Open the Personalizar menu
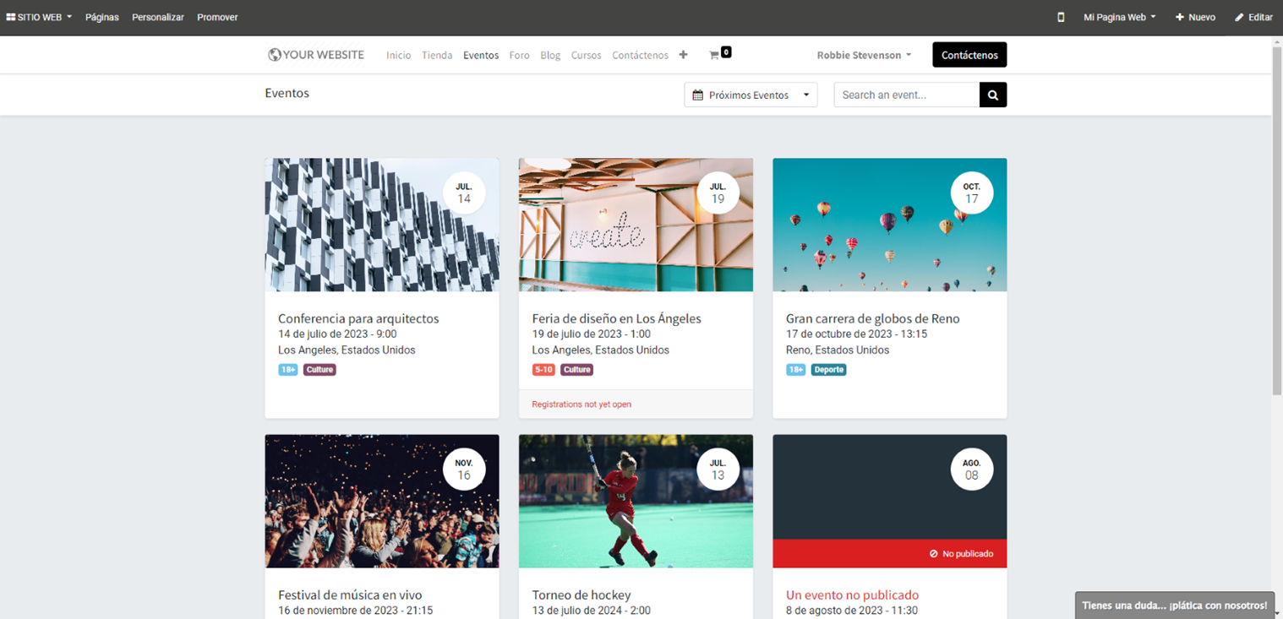Screen dimensions: 1283x619 [x=157, y=17]
